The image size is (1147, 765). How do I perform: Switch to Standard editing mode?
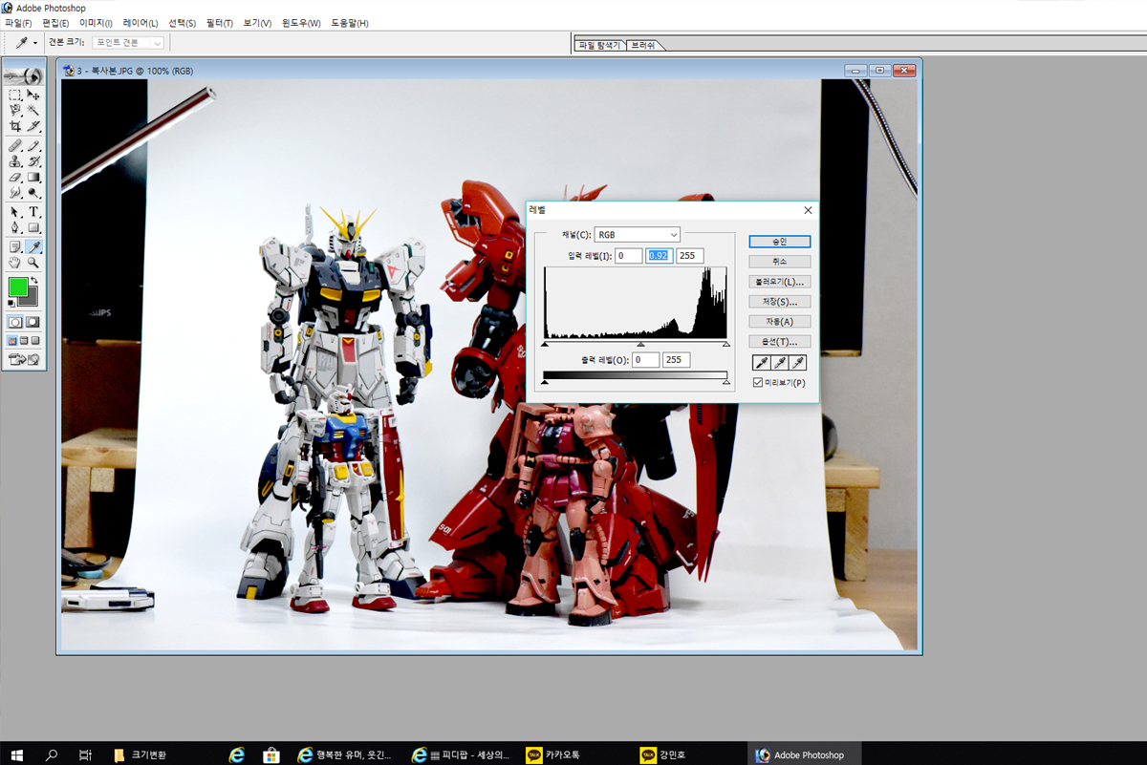coord(15,322)
